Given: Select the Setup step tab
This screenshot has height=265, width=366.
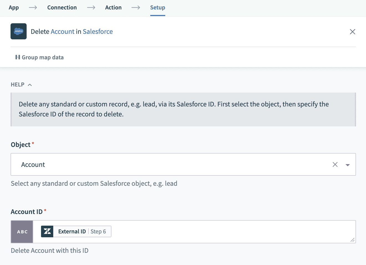Looking at the screenshot, I should 157,7.
